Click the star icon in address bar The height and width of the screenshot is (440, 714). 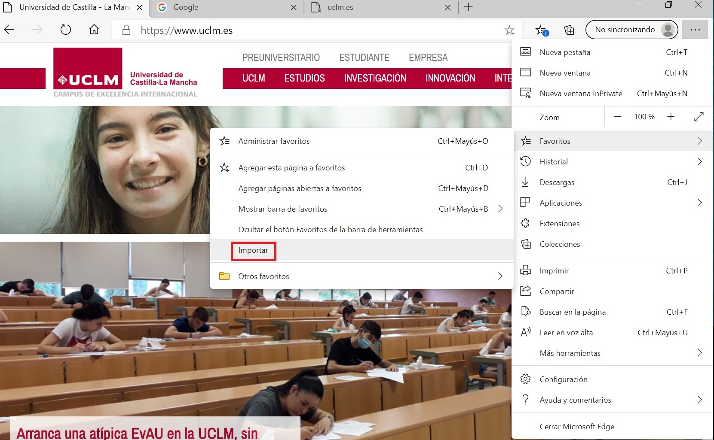coord(509,30)
